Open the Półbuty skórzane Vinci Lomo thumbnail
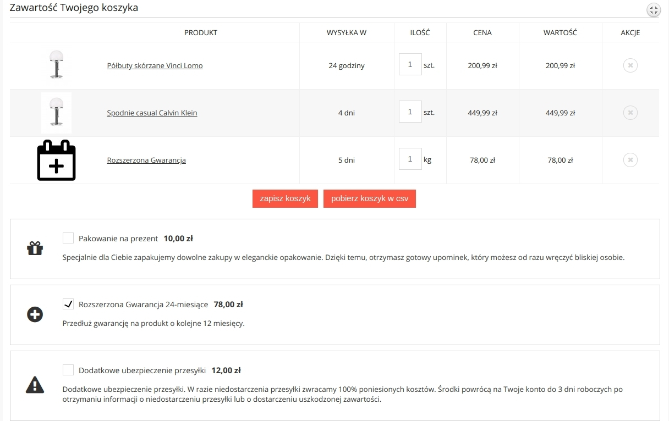 coord(56,65)
